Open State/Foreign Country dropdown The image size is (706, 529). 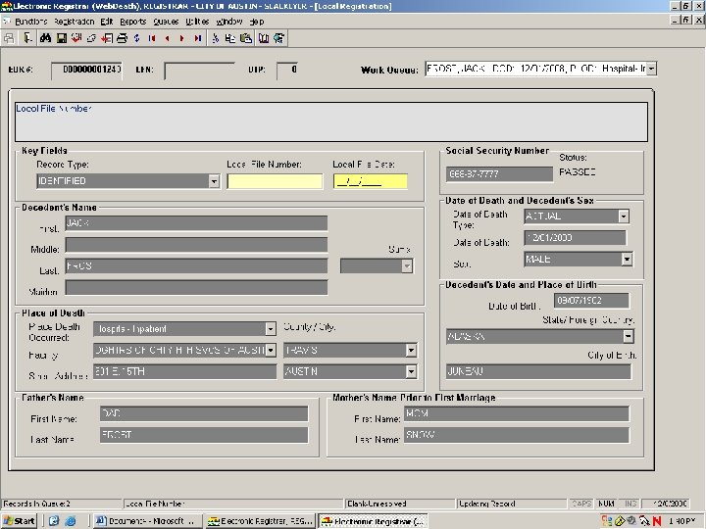[x=629, y=336]
